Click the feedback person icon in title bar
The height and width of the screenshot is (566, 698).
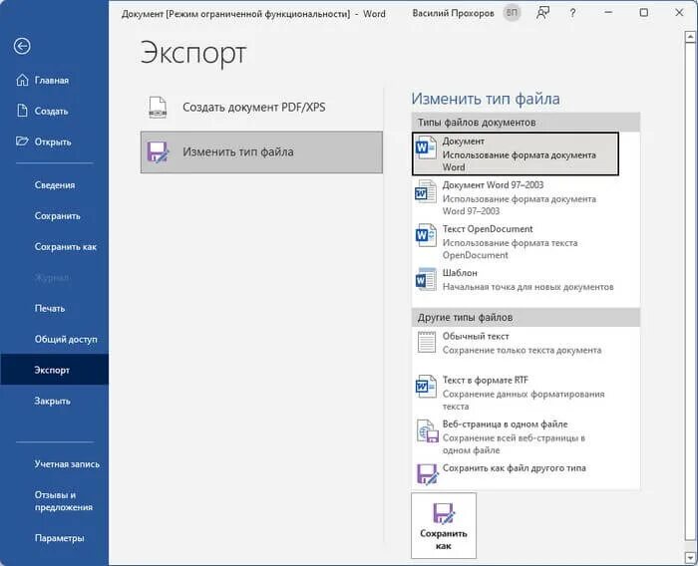coord(542,13)
